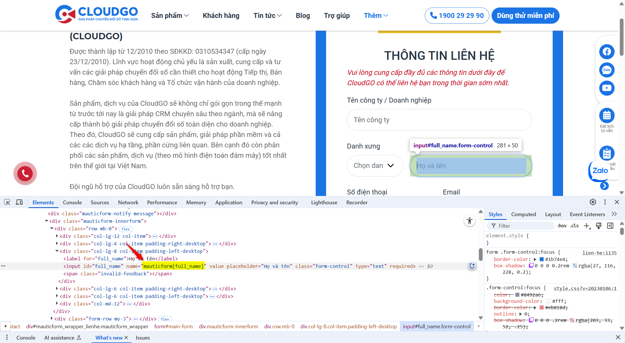Screen dimensions: 625x343
Task: Open the 'Chọn danh xưng' dropdown
Action: coord(375,166)
